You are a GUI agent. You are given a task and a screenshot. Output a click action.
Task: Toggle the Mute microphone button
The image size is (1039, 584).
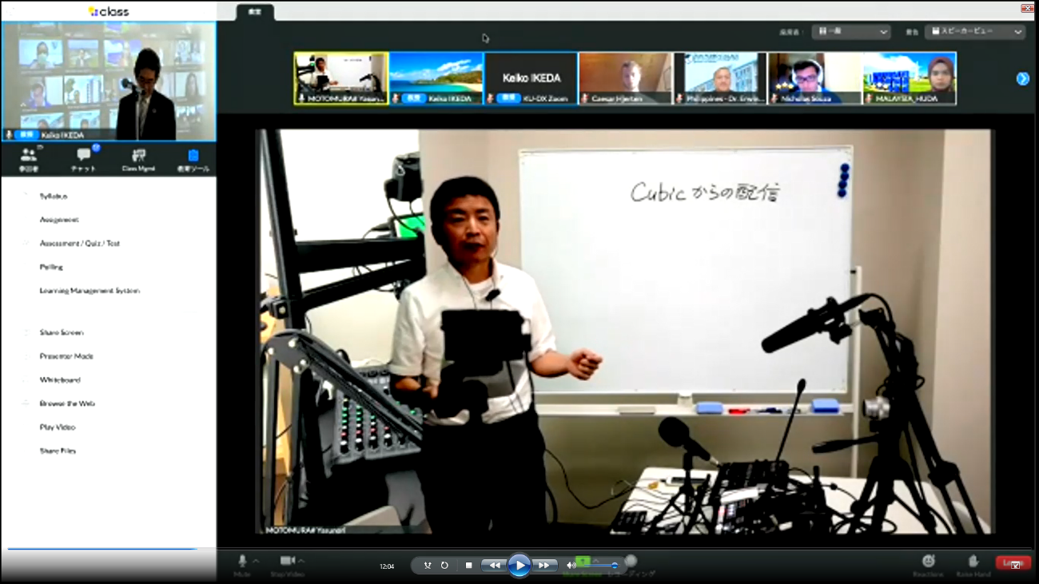pyautogui.click(x=242, y=564)
